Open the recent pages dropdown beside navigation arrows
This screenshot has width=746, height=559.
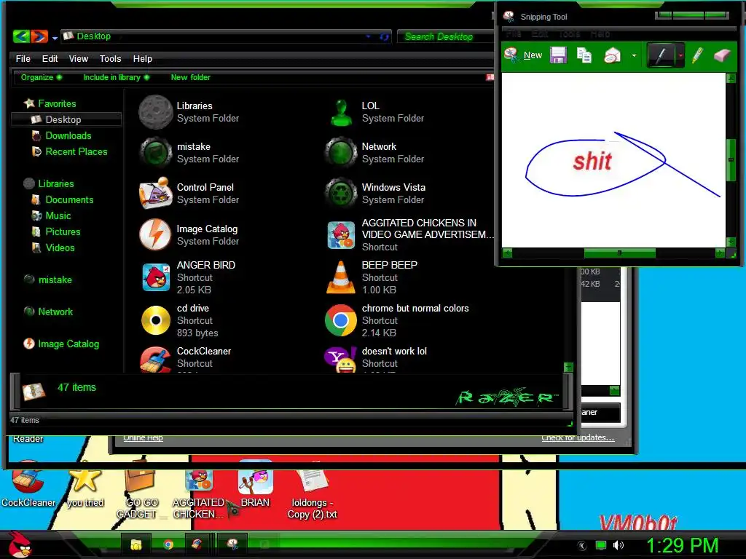(x=55, y=38)
